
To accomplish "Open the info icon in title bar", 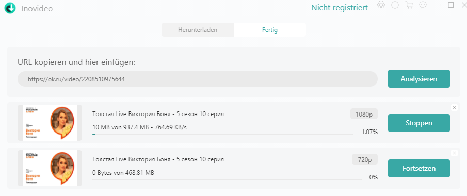I will [x=395, y=5].
